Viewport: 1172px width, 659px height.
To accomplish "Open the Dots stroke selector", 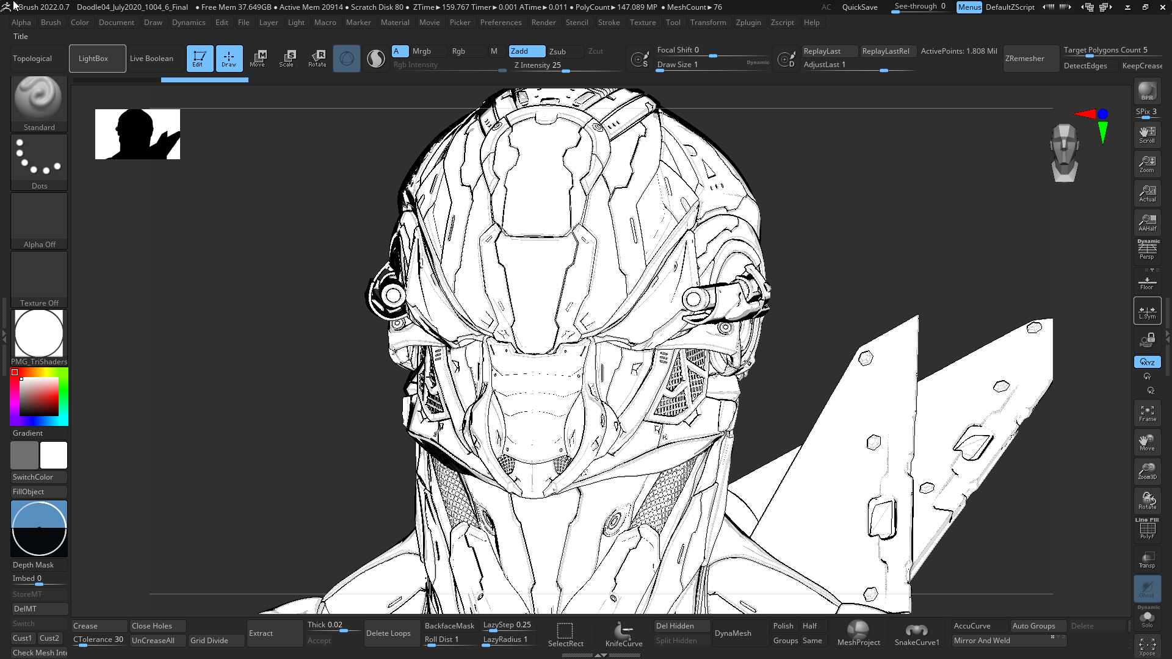I will [39, 162].
